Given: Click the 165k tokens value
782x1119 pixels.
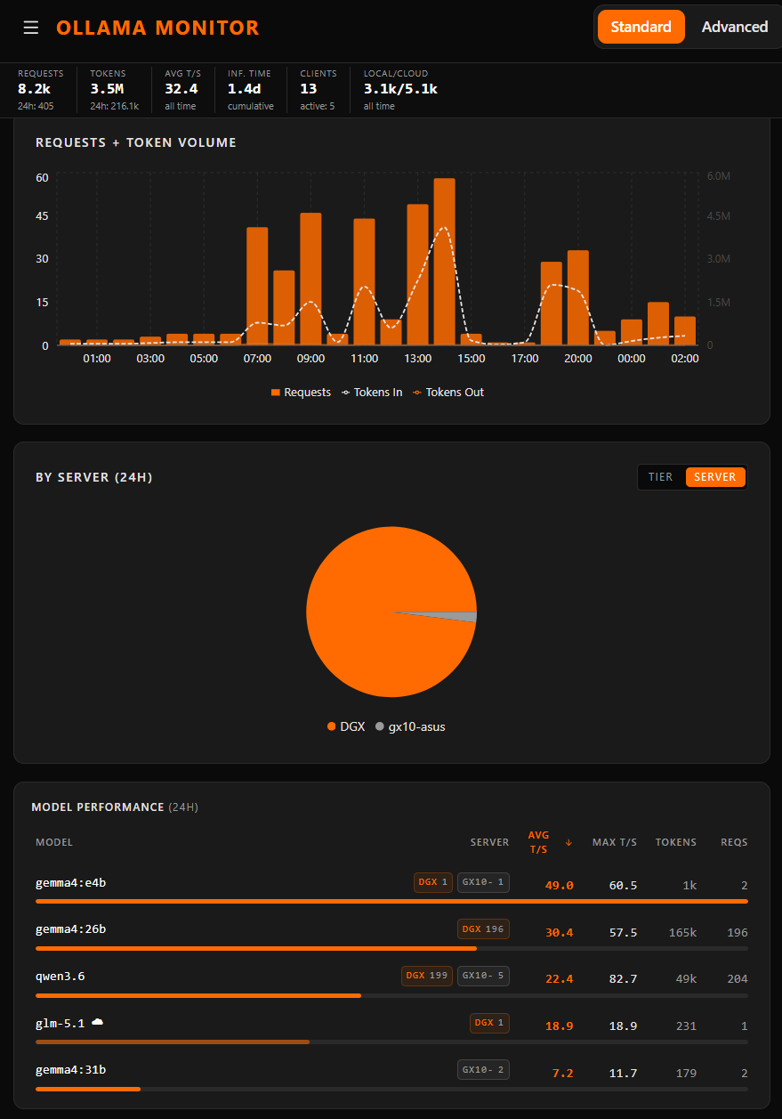Looking at the screenshot, I should pos(682,932).
